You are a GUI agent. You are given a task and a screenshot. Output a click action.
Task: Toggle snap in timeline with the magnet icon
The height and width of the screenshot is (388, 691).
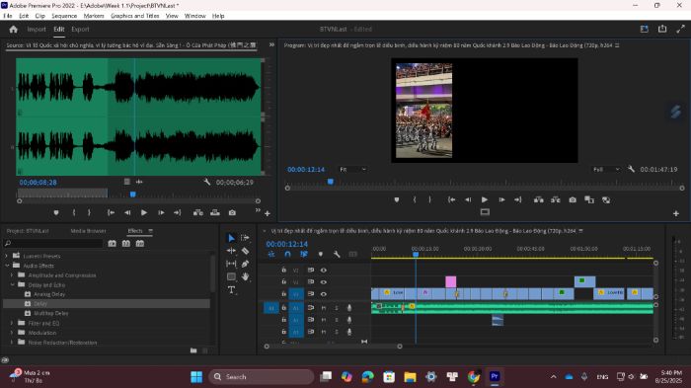288,254
